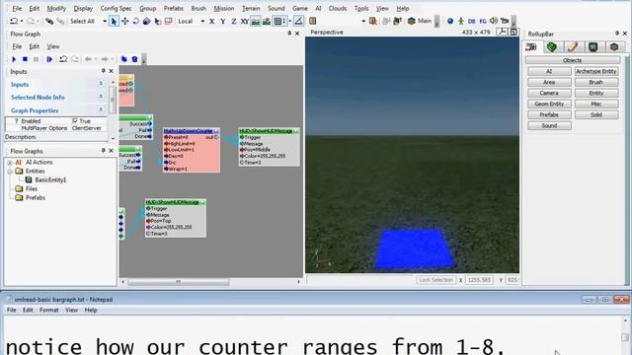Click the Sound object button

click(549, 125)
